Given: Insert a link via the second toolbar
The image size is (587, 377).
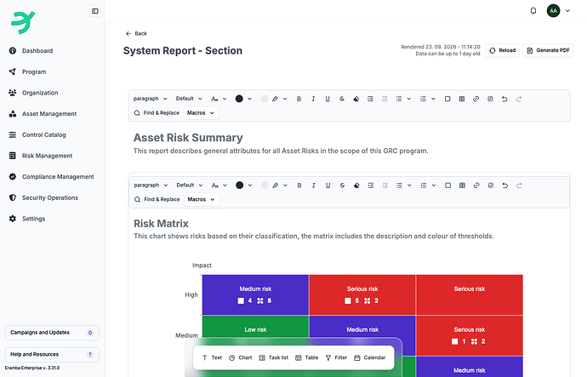Looking at the screenshot, I should coord(476,186).
